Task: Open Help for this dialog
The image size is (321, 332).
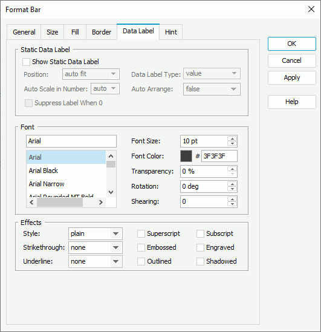Action: (x=292, y=102)
